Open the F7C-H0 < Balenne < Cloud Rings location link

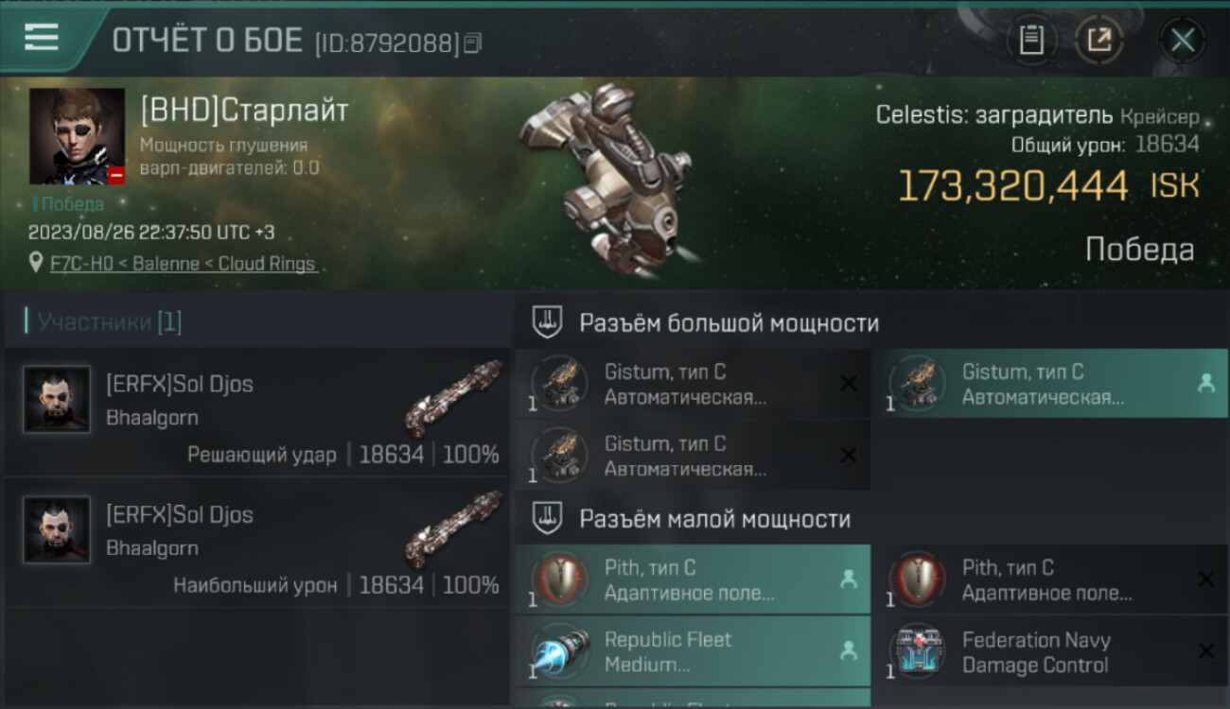point(183,264)
